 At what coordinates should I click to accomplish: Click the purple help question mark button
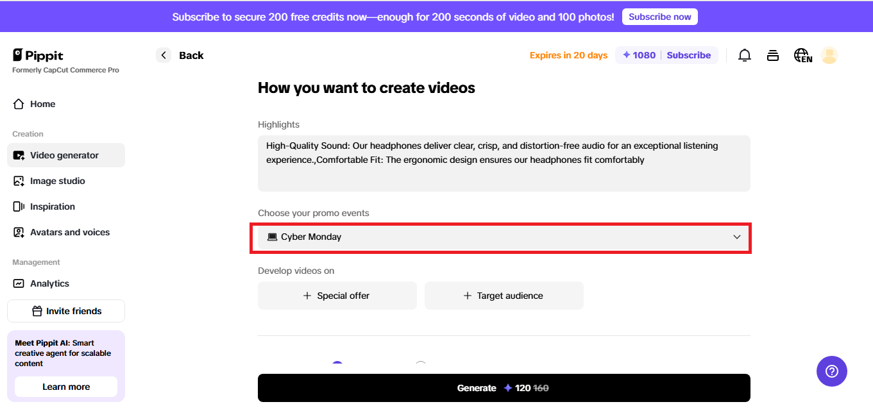click(831, 371)
